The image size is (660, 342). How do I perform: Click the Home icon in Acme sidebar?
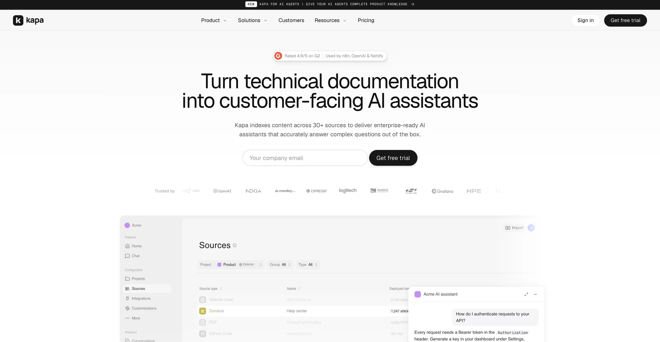tap(128, 246)
